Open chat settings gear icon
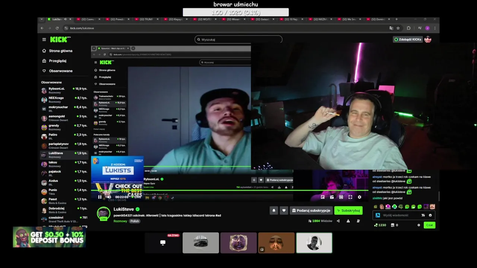The height and width of the screenshot is (268, 477). coord(418,225)
